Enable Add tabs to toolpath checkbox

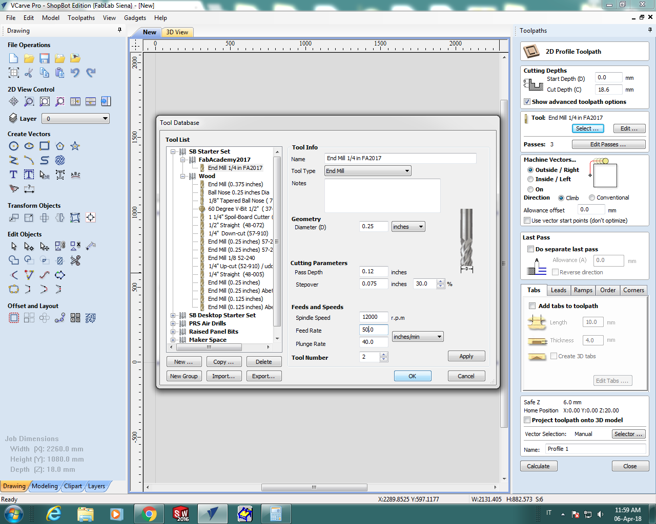click(532, 306)
